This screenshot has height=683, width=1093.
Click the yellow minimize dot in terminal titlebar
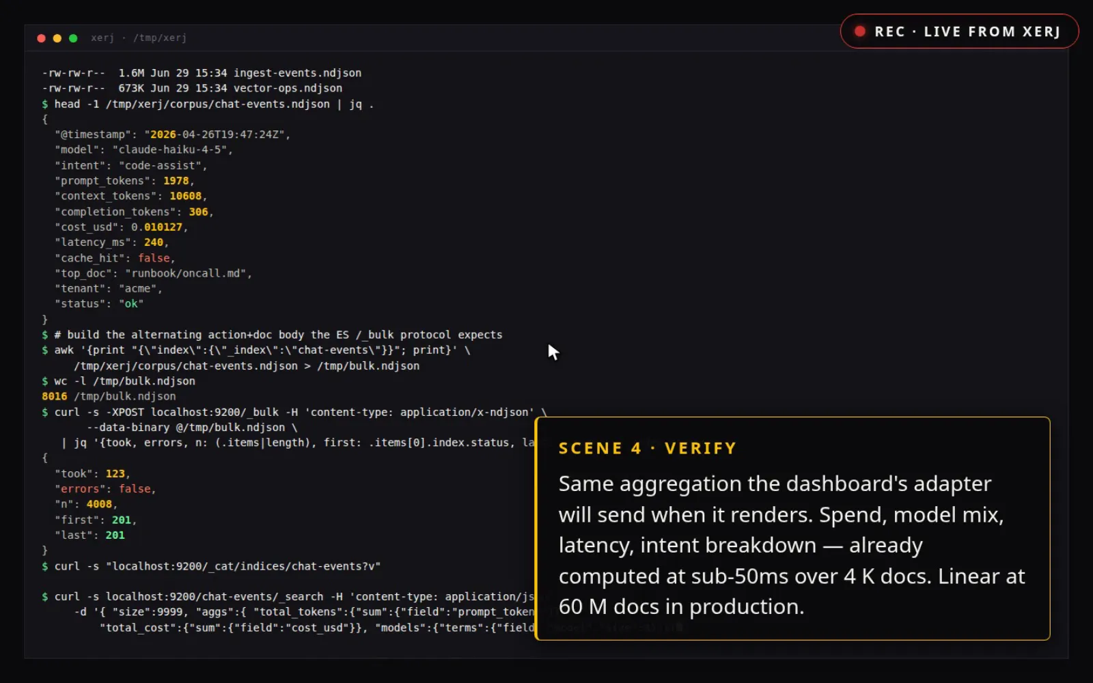coord(57,38)
